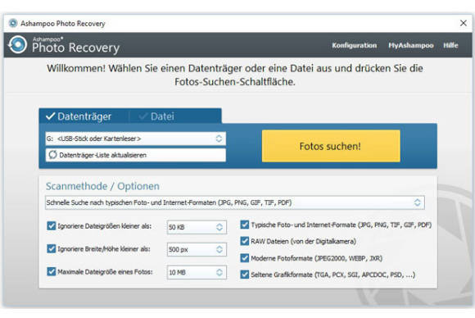Screen dimensions: 475x318
Task: Click the Scanmethode / Optionen heading
Action: point(102,186)
